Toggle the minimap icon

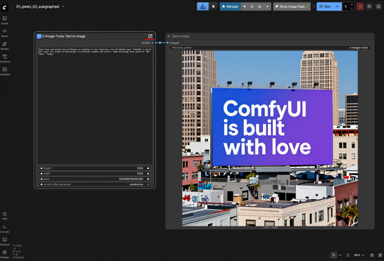click(372, 255)
